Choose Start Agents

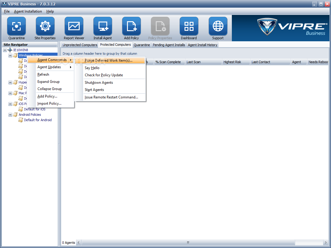pos(110,90)
